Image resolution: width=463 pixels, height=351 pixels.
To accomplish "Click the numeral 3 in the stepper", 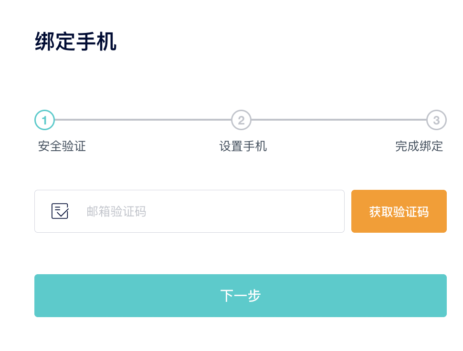I will click(x=436, y=120).
